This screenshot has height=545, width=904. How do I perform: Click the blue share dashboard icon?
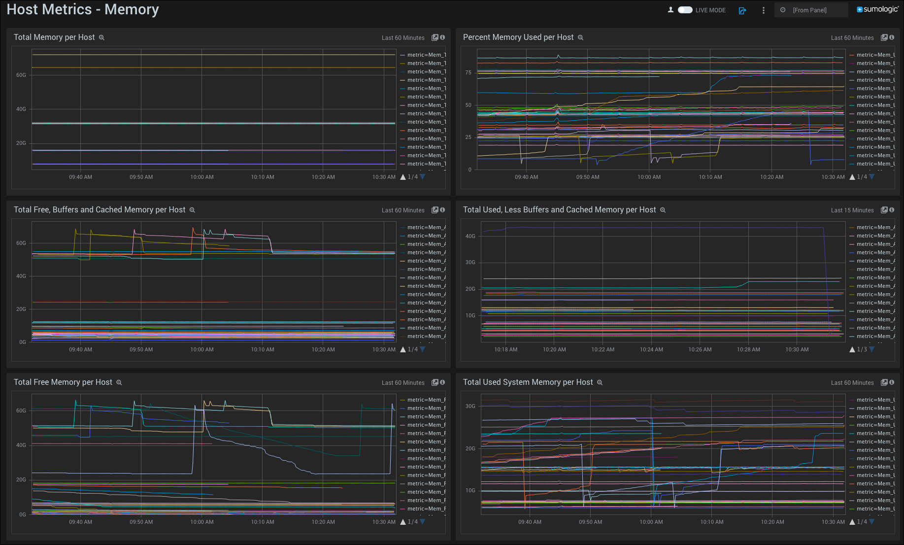(x=742, y=10)
